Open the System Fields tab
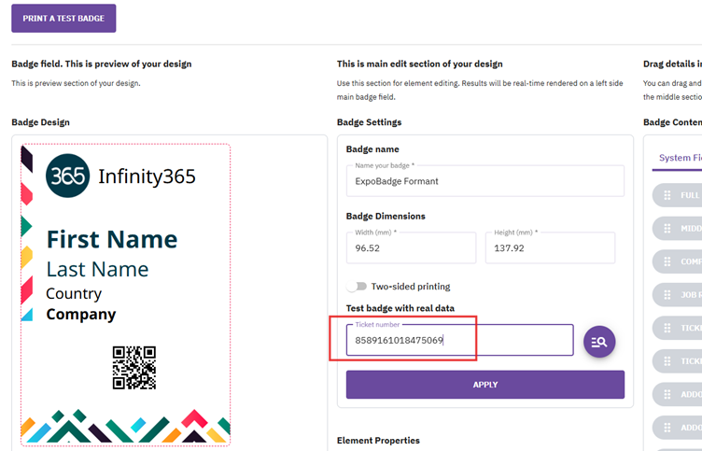This screenshot has height=451, width=702. pos(680,158)
